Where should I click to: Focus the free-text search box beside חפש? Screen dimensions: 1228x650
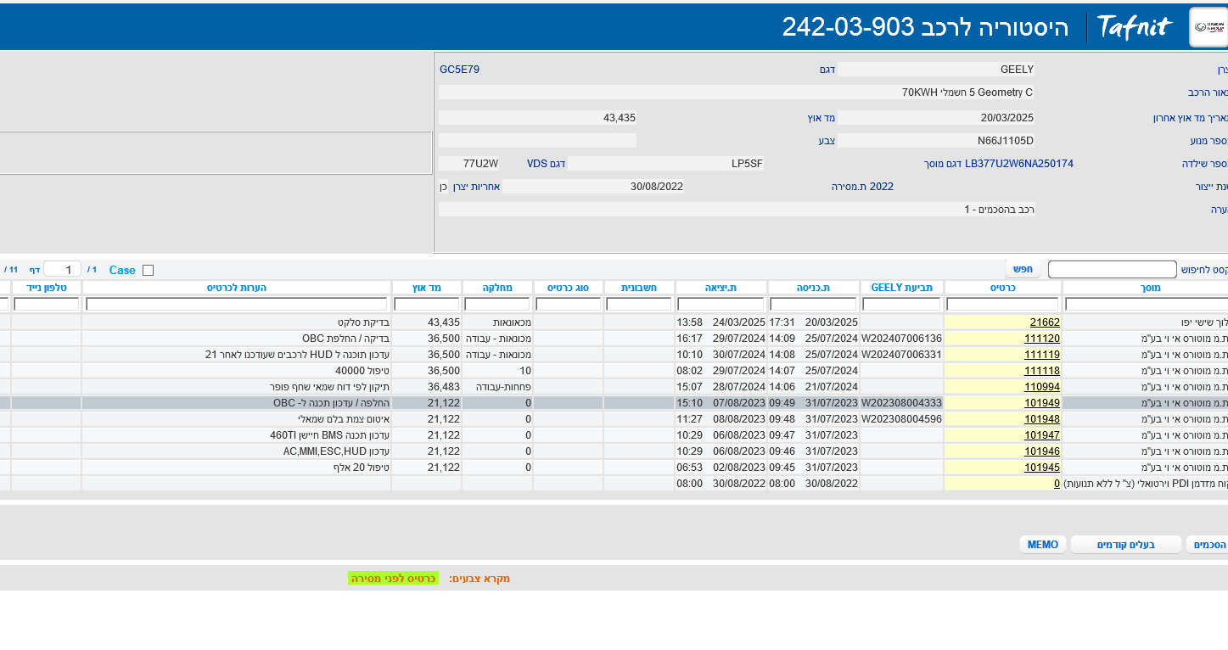(x=1113, y=269)
